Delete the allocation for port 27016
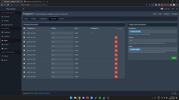The height and width of the screenshot is (100, 179). pos(116,42)
